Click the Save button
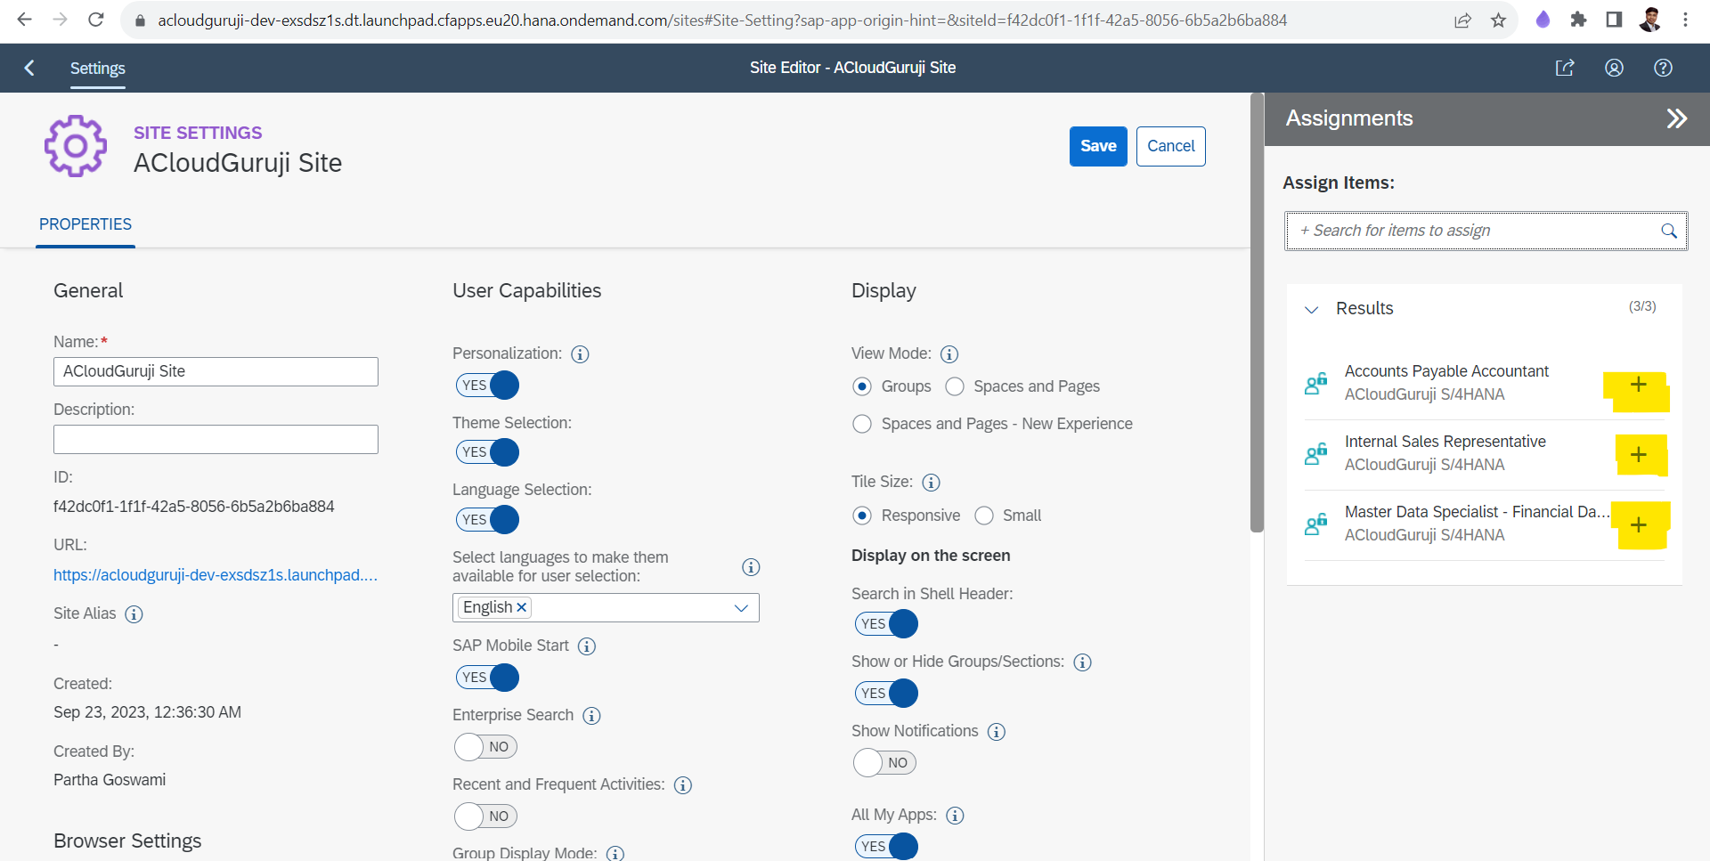The width and height of the screenshot is (1710, 861). click(1097, 146)
